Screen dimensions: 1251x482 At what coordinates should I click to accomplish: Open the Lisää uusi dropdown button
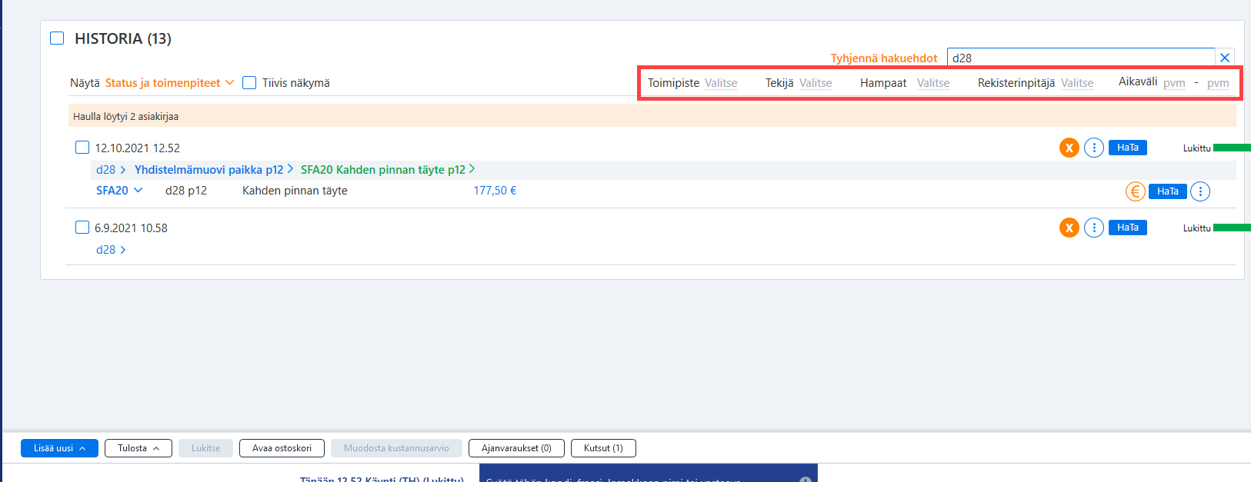pyautogui.click(x=59, y=448)
